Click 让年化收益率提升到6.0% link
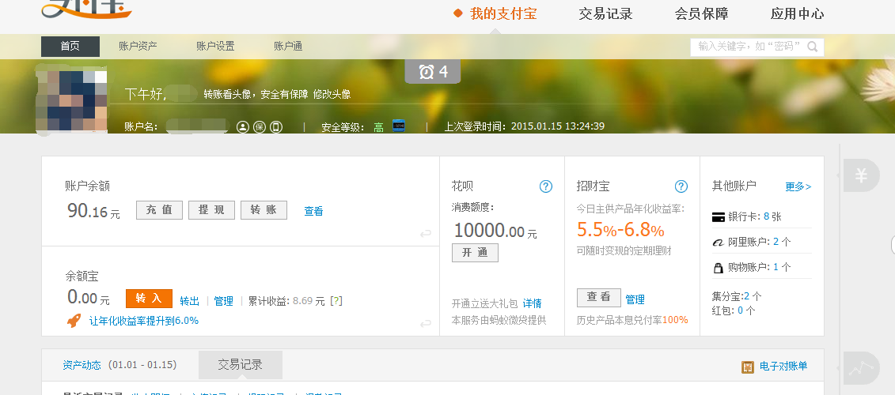 [x=144, y=321]
